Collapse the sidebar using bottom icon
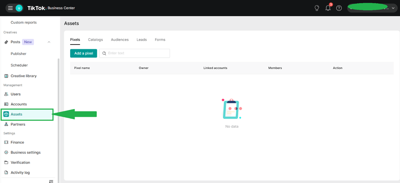Image resolution: width=400 pixels, height=183 pixels. [x=51, y=181]
